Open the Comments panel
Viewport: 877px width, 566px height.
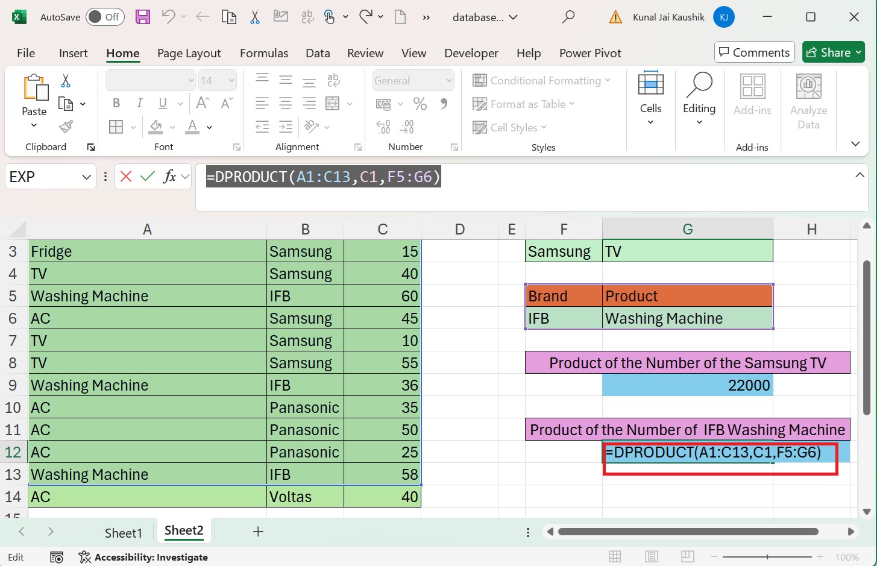coord(754,52)
